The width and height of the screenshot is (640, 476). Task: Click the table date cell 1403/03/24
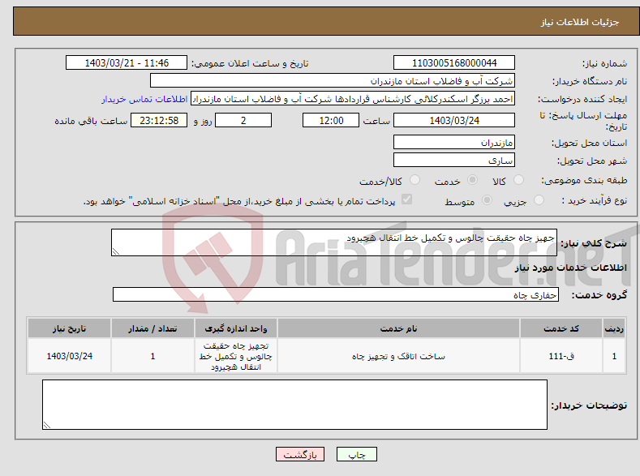tap(70, 356)
